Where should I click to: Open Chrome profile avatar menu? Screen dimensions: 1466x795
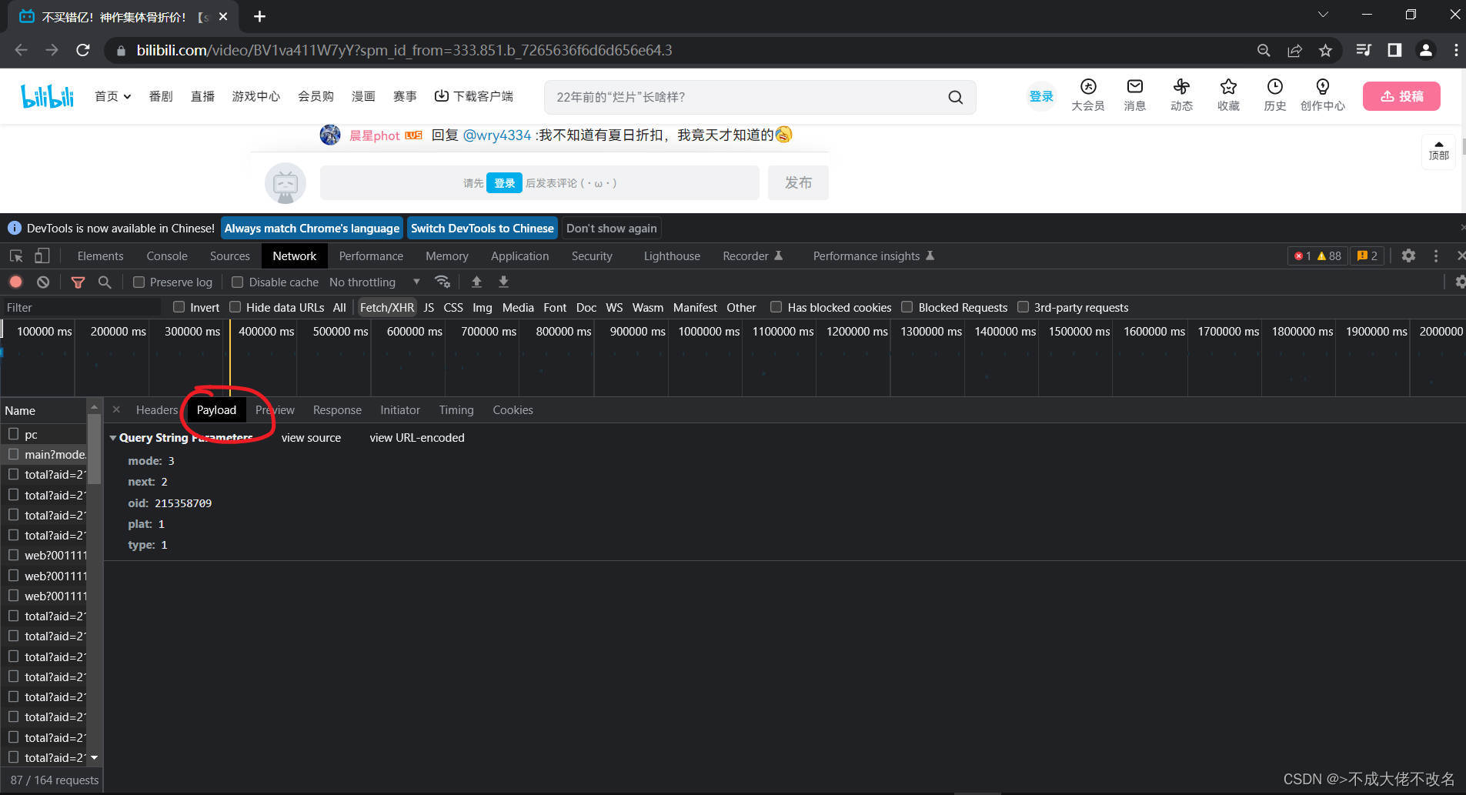[x=1425, y=50]
